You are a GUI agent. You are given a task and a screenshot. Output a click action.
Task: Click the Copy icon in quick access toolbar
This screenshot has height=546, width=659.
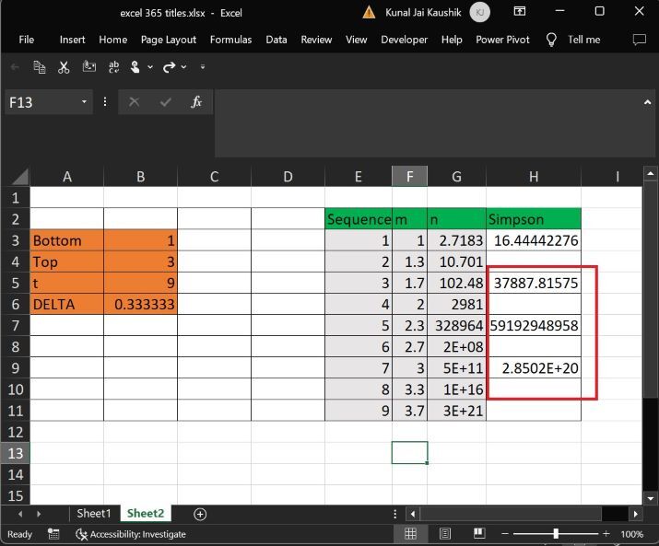(x=39, y=67)
